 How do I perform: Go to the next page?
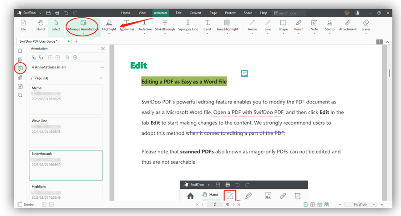pos(234,205)
